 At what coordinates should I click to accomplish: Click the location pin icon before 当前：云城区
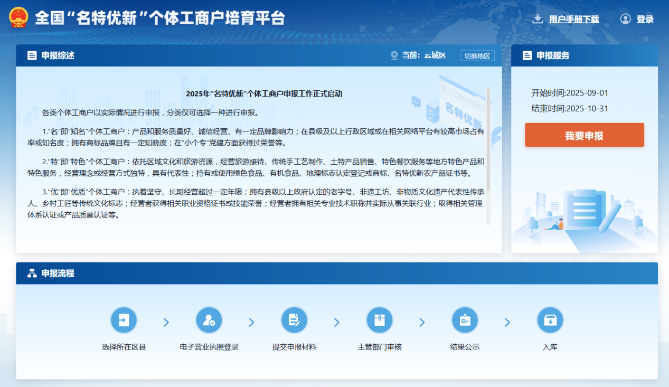pos(394,55)
